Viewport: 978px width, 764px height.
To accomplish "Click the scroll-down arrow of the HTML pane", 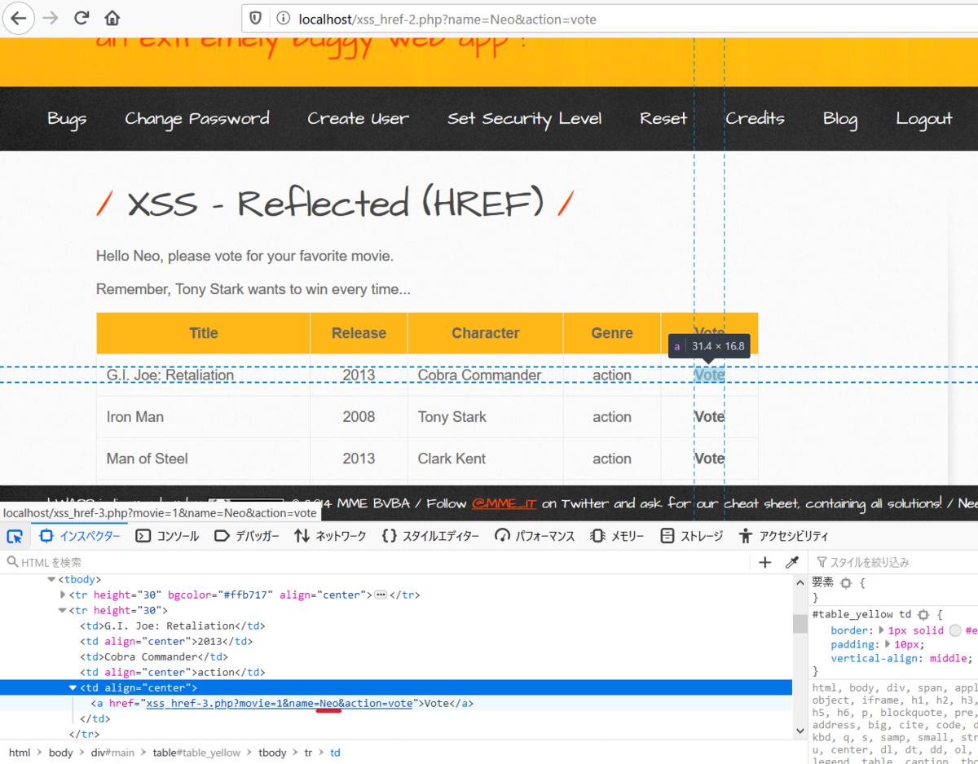I will pyautogui.click(x=800, y=731).
